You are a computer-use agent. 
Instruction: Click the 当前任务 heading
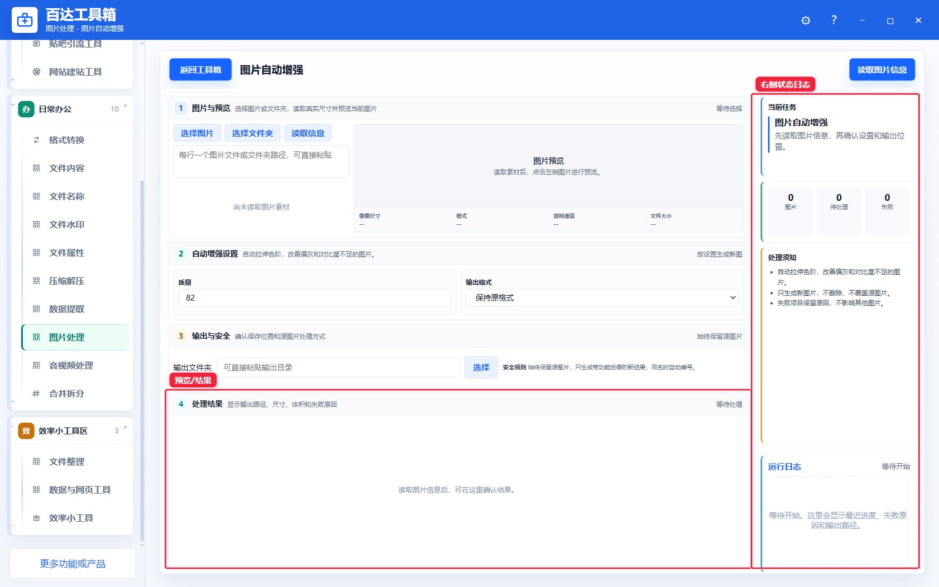point(782,107)
